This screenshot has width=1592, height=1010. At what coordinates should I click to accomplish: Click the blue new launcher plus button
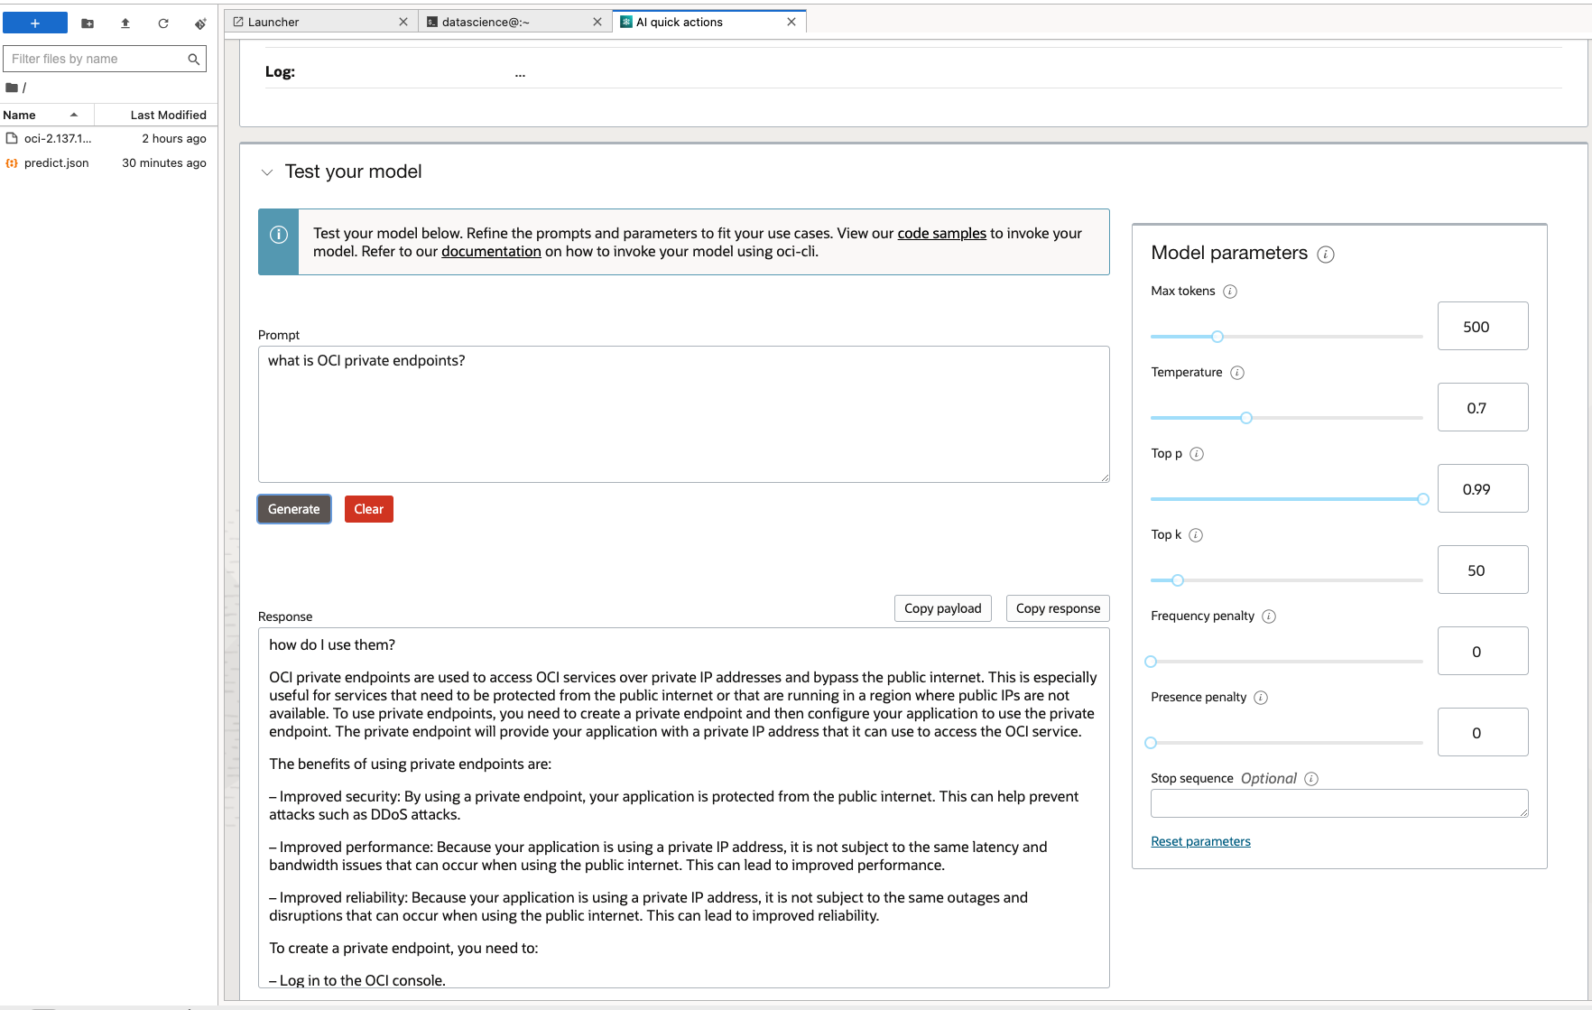[x=35, y=23]
